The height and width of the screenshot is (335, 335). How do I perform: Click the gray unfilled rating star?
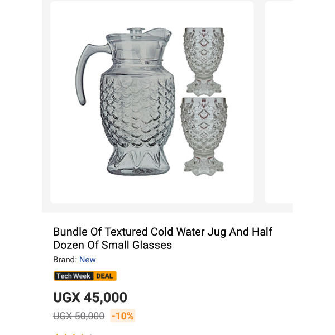coord(91,334)
